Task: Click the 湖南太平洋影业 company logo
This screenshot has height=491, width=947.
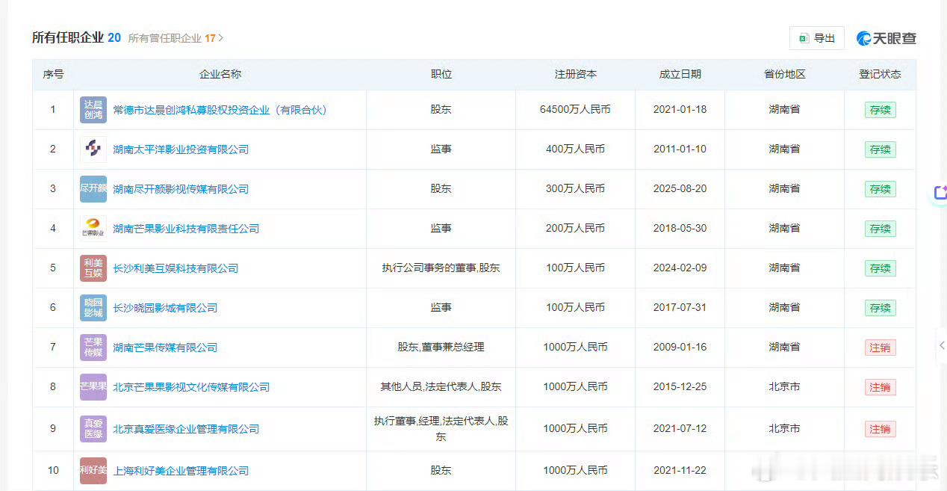Action: 93,149
